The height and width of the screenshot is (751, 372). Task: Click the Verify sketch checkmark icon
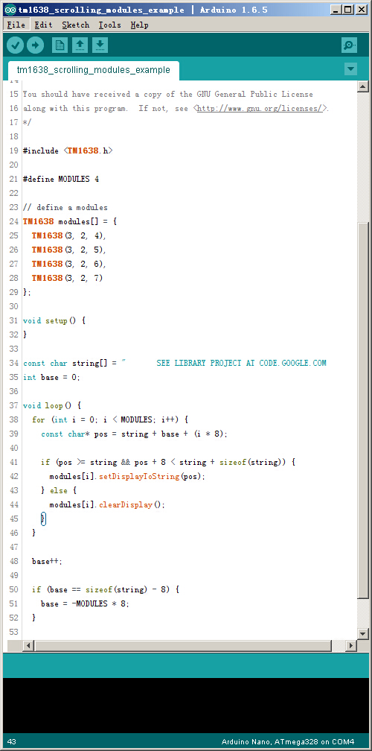click(x=16, y=45)
